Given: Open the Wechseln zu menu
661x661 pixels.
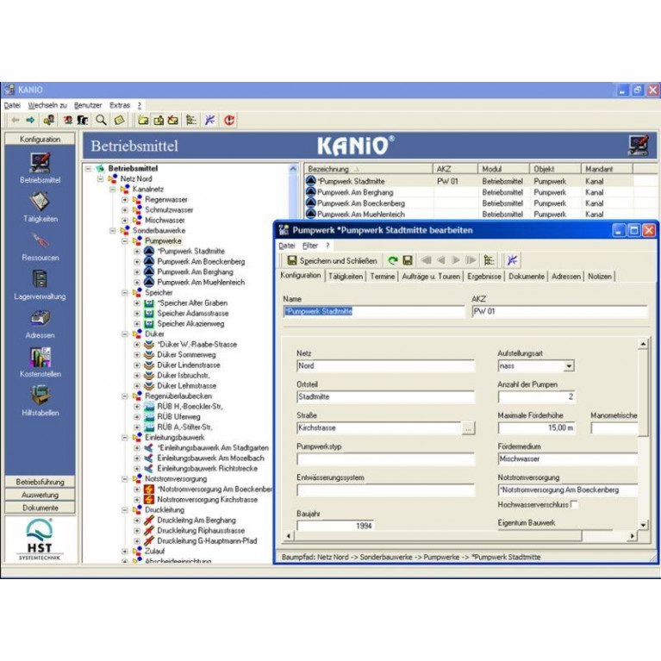Looking at the screenshot, I should coord(47,105).
